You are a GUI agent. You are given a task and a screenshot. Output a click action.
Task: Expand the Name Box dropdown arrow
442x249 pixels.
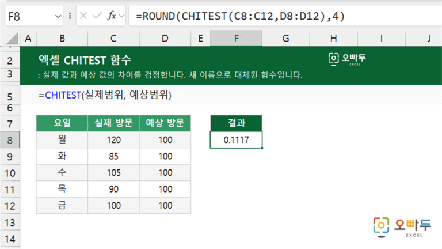pos(58,16)
